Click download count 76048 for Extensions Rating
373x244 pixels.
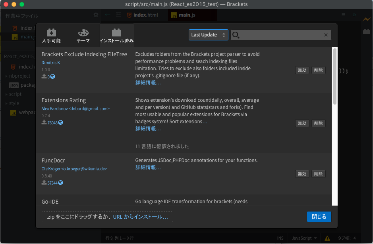(52, 123)
